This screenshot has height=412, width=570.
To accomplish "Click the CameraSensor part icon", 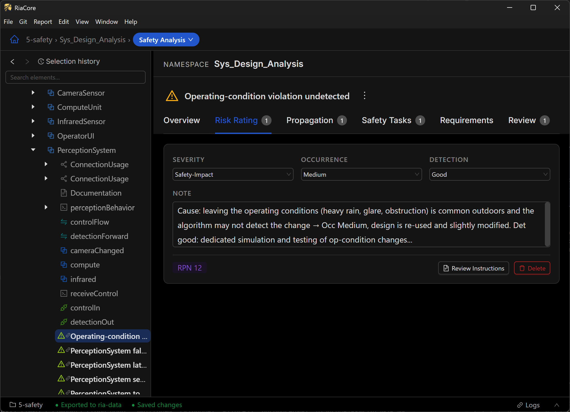I will [x=51, y=93].
